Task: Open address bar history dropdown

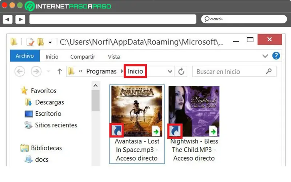Action: click(170, 71)
